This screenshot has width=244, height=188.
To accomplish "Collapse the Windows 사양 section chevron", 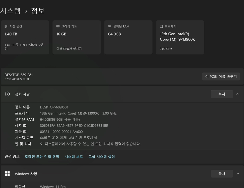I will point(238,173).
